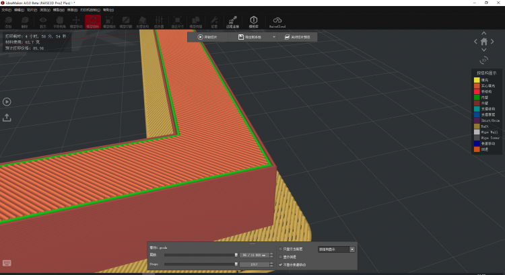Click the start button with play icon in preview bar
The height and width of the screenshot is (275, 505).
207,37
